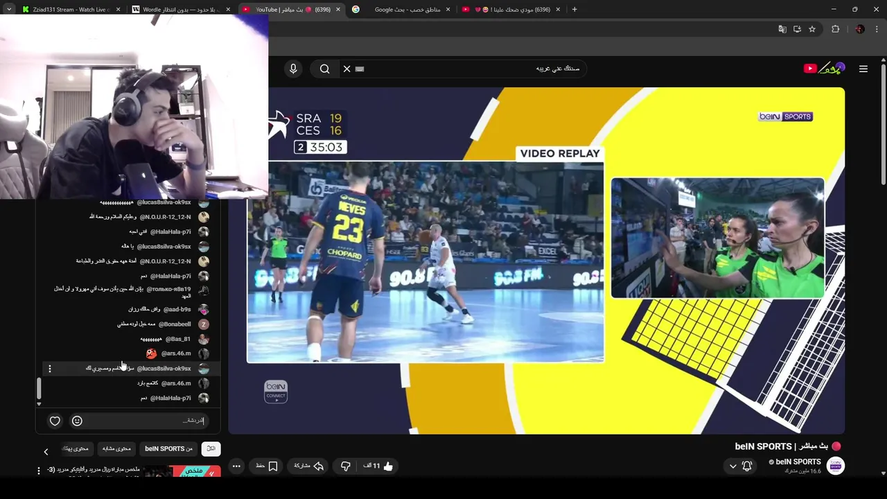This screenshot has height=499, width=887.
Task: Click the @Bonabeell chat username
Action: 175,324
